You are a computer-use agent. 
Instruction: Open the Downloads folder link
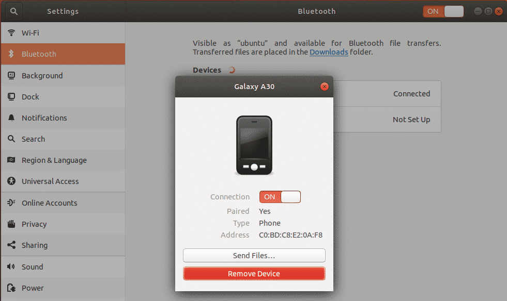[329, 52]
